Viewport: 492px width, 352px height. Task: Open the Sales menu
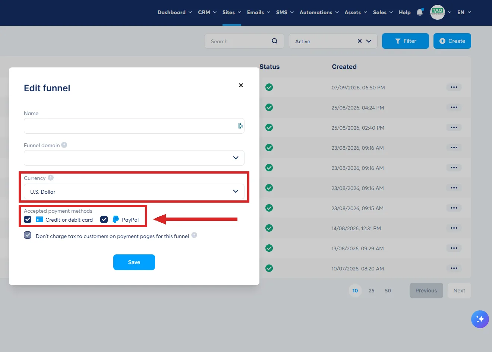(x=383, y=12)
